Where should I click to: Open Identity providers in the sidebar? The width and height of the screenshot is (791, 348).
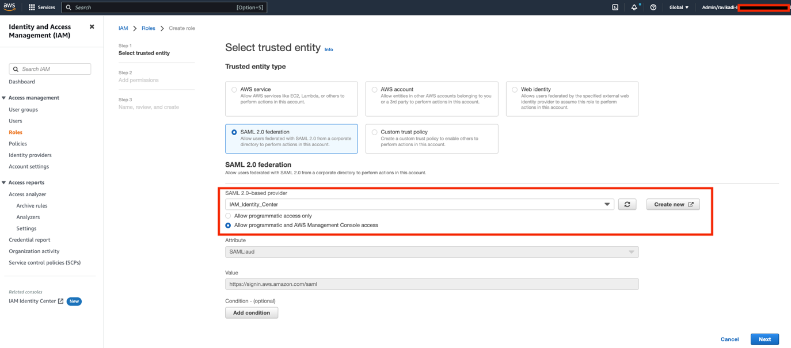(30, 155)
